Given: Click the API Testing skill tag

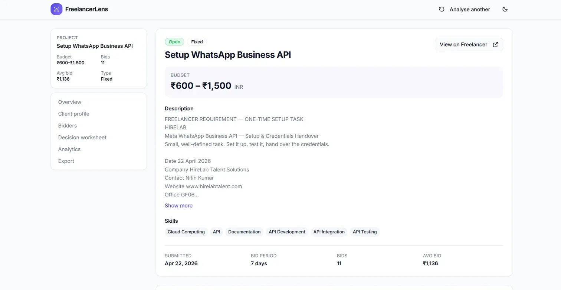Looking at the screenshot, I should coord(365,232).
